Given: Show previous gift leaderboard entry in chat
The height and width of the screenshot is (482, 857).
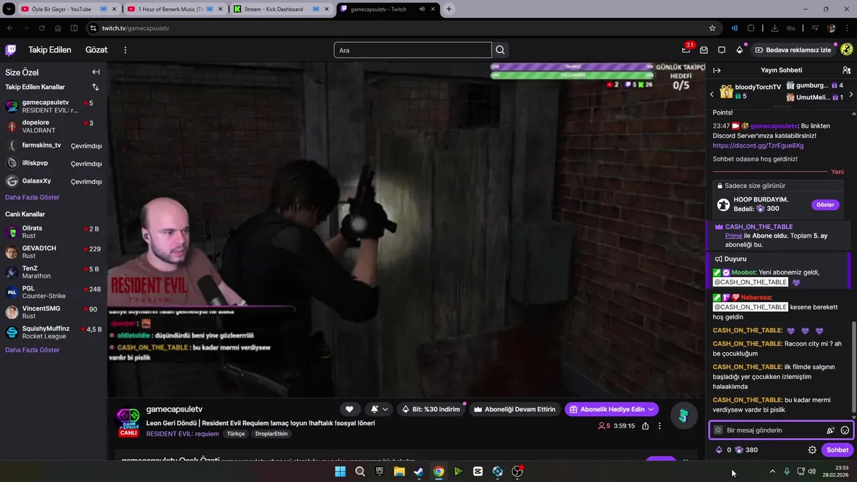Looking at the screenshot, I should [x=712, y=94].
